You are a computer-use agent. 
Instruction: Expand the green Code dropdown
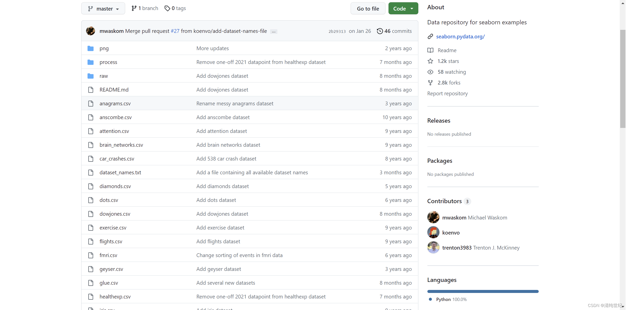(403, 9)
